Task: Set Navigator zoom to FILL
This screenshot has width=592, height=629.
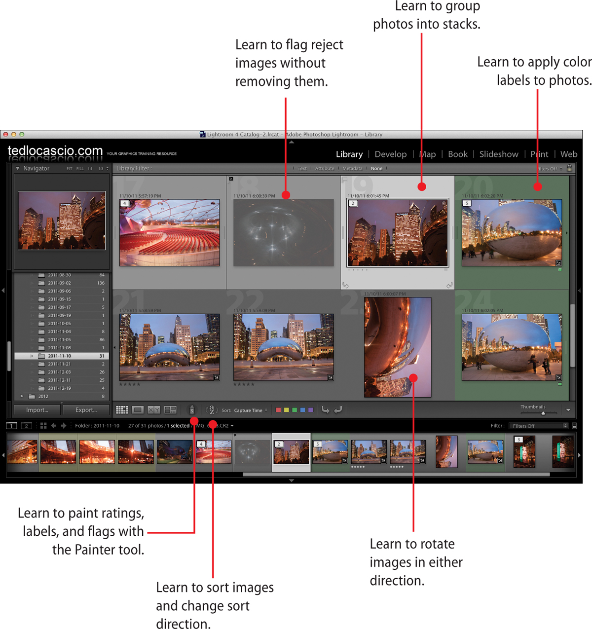Action: (x=80, y=169)
